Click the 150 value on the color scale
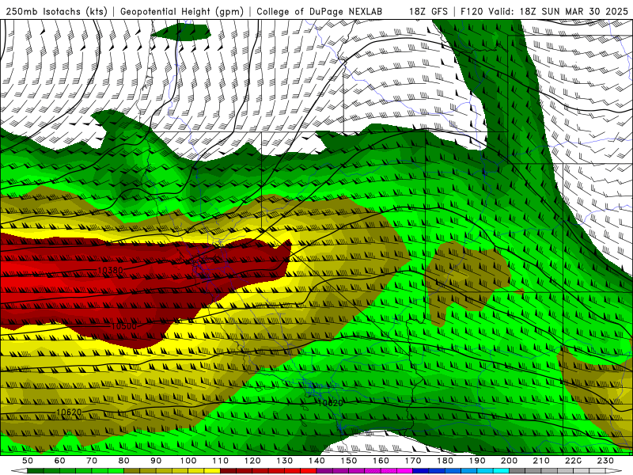The height and width of the screenshot is (475, 633). coord(349,461)
